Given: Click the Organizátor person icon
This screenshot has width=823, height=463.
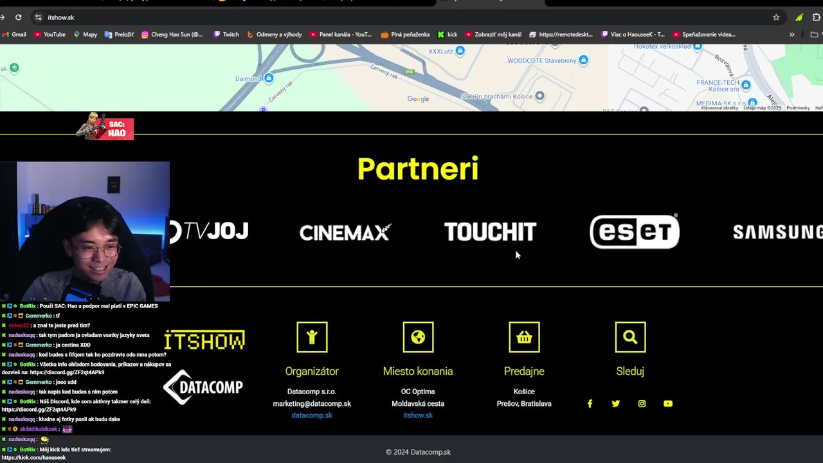Looking at the screenshot, I should (312, 337).
